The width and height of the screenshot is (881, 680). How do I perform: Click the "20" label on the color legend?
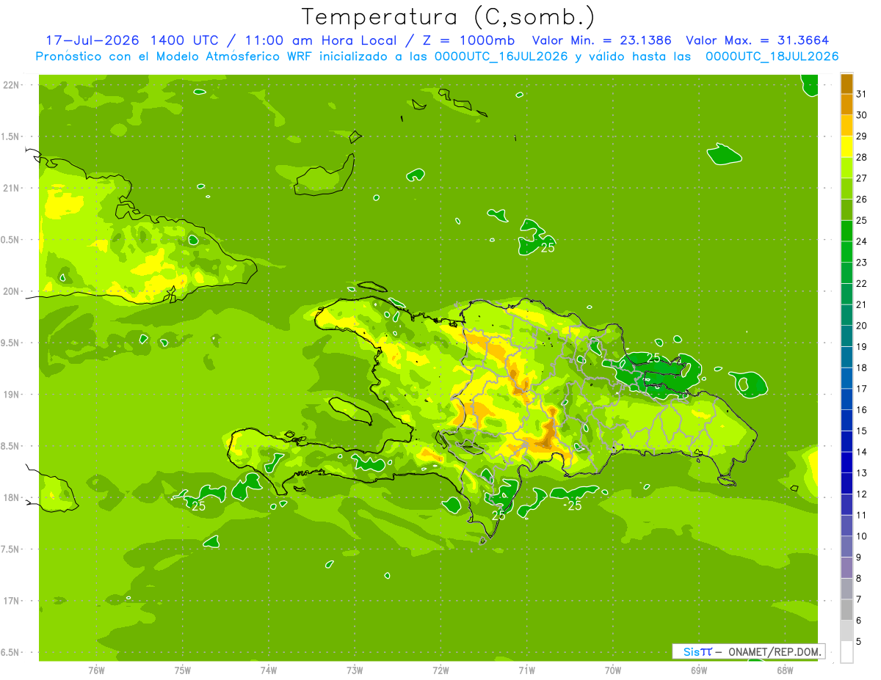point(861,326)
